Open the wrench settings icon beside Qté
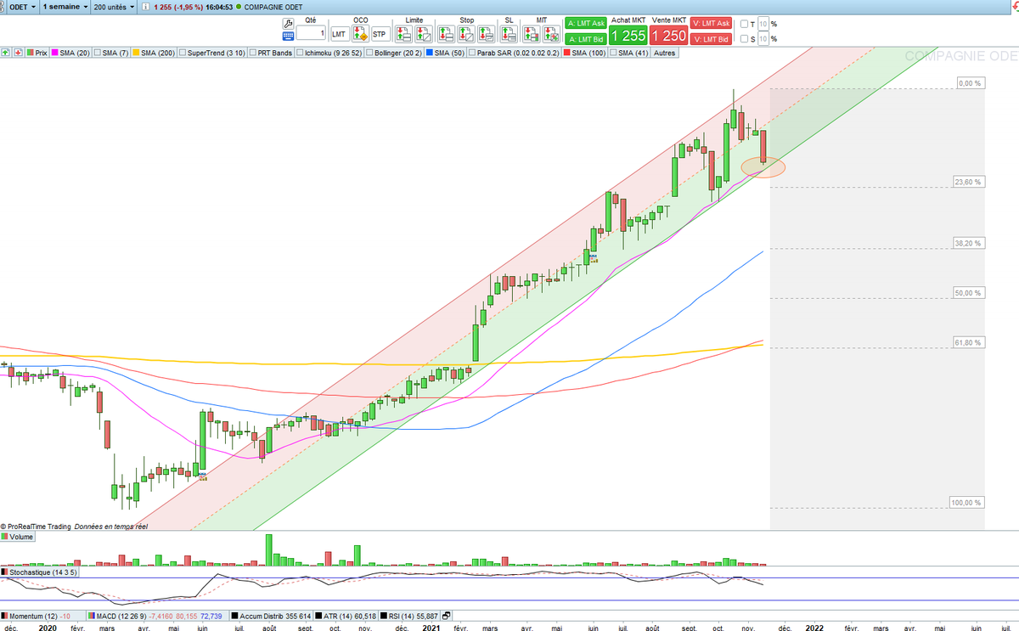 pyautogui.click(x=288, y=23)
